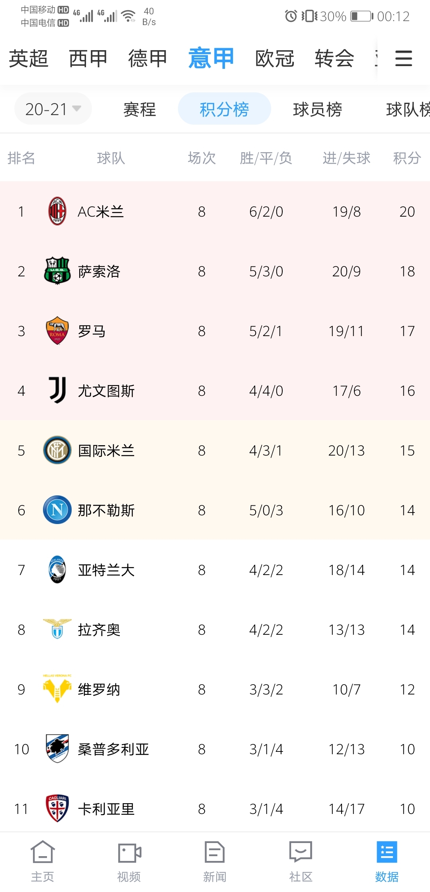Switch to the 英超 league tab
The height and width of the screenshot is (892, 430).
pyautogui.click(x=29, y=59)
